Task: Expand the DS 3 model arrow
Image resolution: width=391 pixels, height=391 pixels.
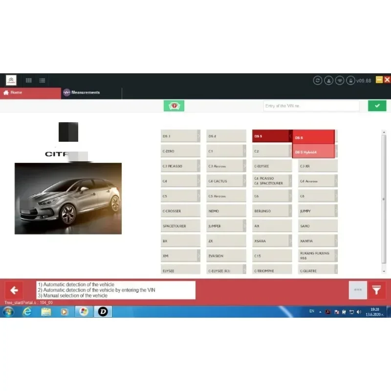Action: 199,136
